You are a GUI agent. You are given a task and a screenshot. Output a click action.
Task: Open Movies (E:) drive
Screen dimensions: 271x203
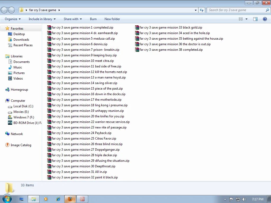pos(21,112)
